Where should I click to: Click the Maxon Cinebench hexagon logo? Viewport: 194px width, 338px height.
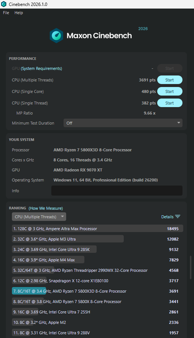pos(56,36)
